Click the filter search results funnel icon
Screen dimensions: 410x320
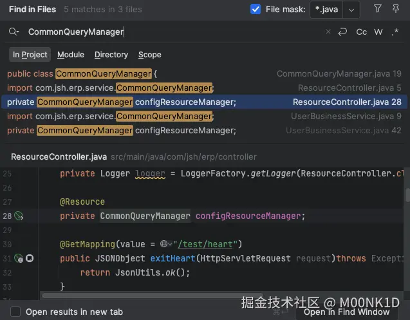(378, 9)
